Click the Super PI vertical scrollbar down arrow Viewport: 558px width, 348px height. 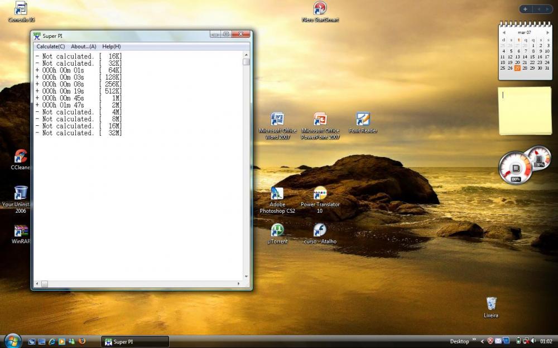pyautogui.click(x=246, y=276)
